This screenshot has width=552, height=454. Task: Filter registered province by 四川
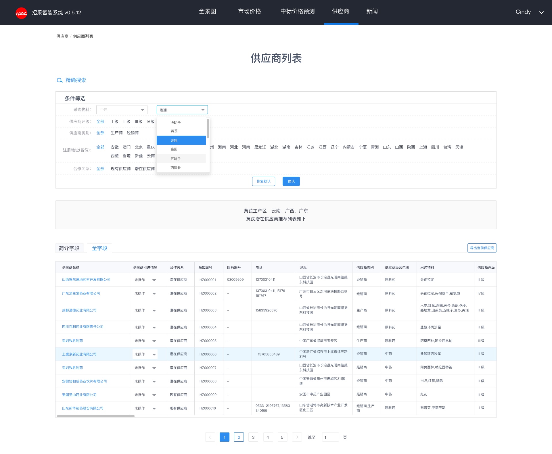(435, 147)
